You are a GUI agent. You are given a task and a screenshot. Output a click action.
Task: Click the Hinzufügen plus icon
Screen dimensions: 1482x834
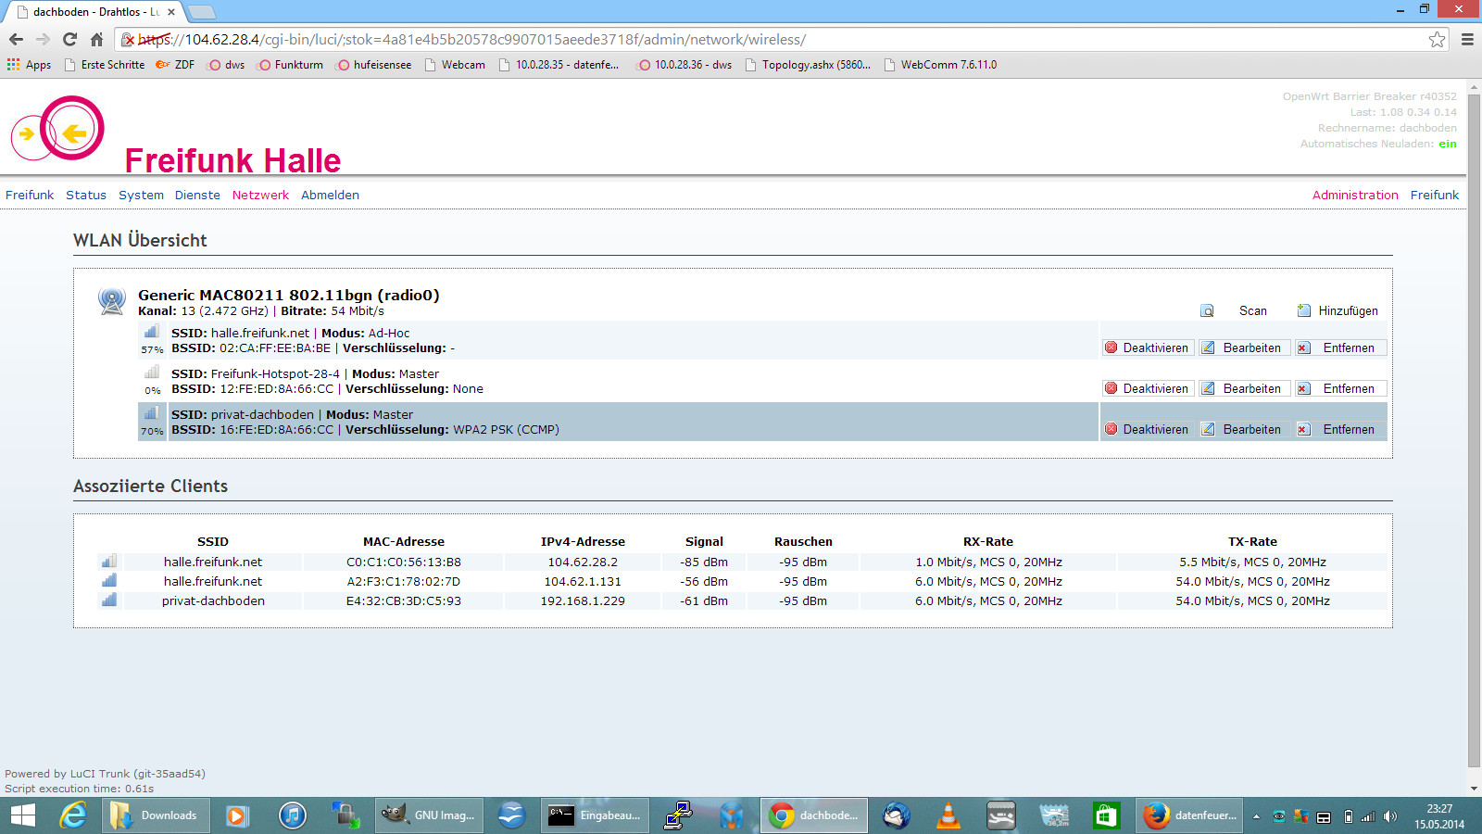[x=1303, y=310]
